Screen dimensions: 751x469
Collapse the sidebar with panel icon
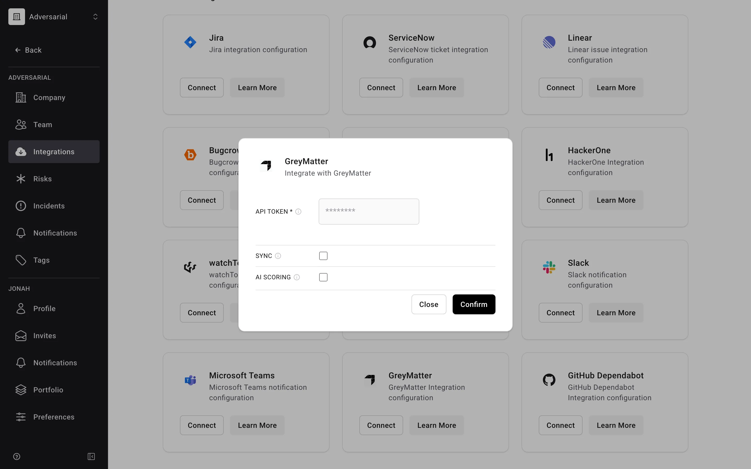pyautogui.click(x=91, y=456)
